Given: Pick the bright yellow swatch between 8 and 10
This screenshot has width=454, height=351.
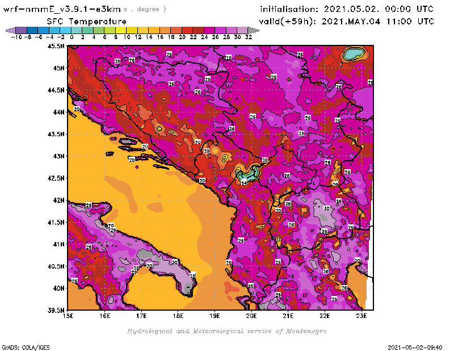Looking at the screenshot, I should pos(121,30).
